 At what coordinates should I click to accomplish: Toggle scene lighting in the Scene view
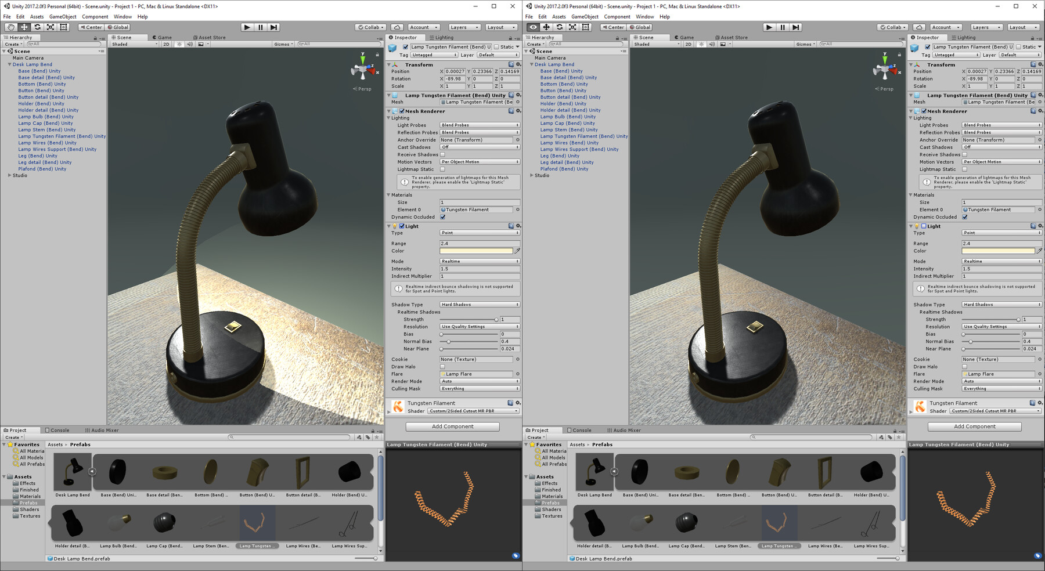tap(179, 44)
